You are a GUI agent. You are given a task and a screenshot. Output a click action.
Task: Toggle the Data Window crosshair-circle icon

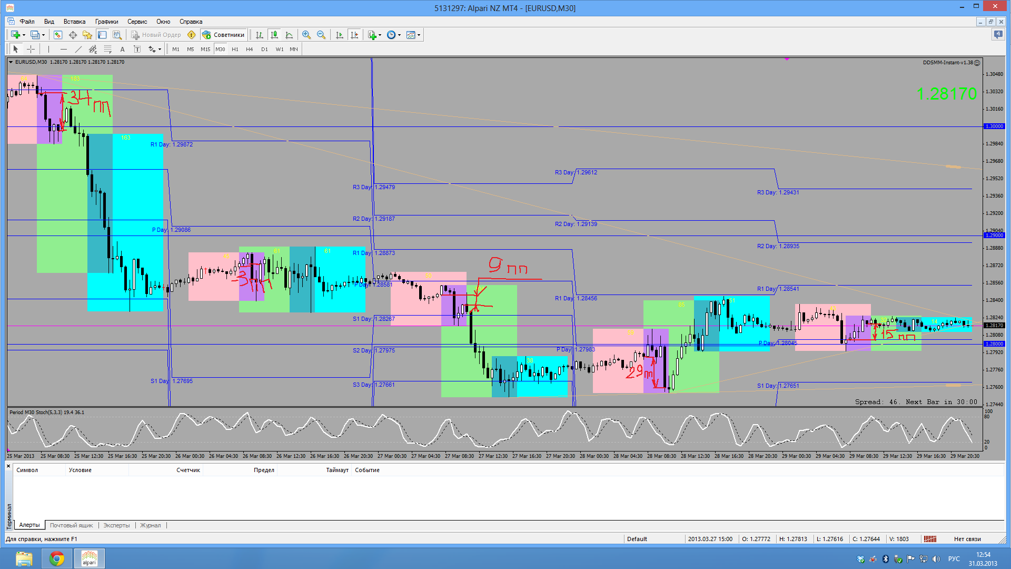[73, 35]
